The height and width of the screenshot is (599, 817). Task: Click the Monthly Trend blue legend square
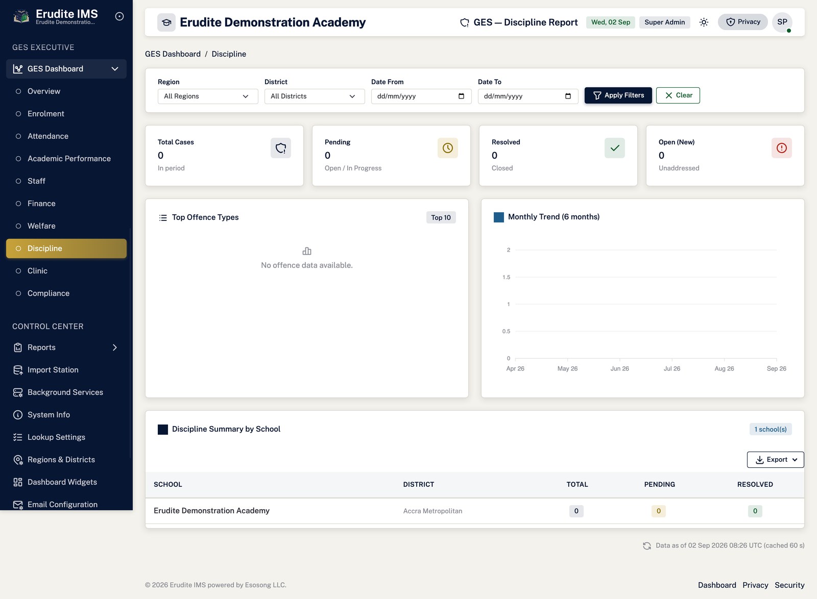499,217
